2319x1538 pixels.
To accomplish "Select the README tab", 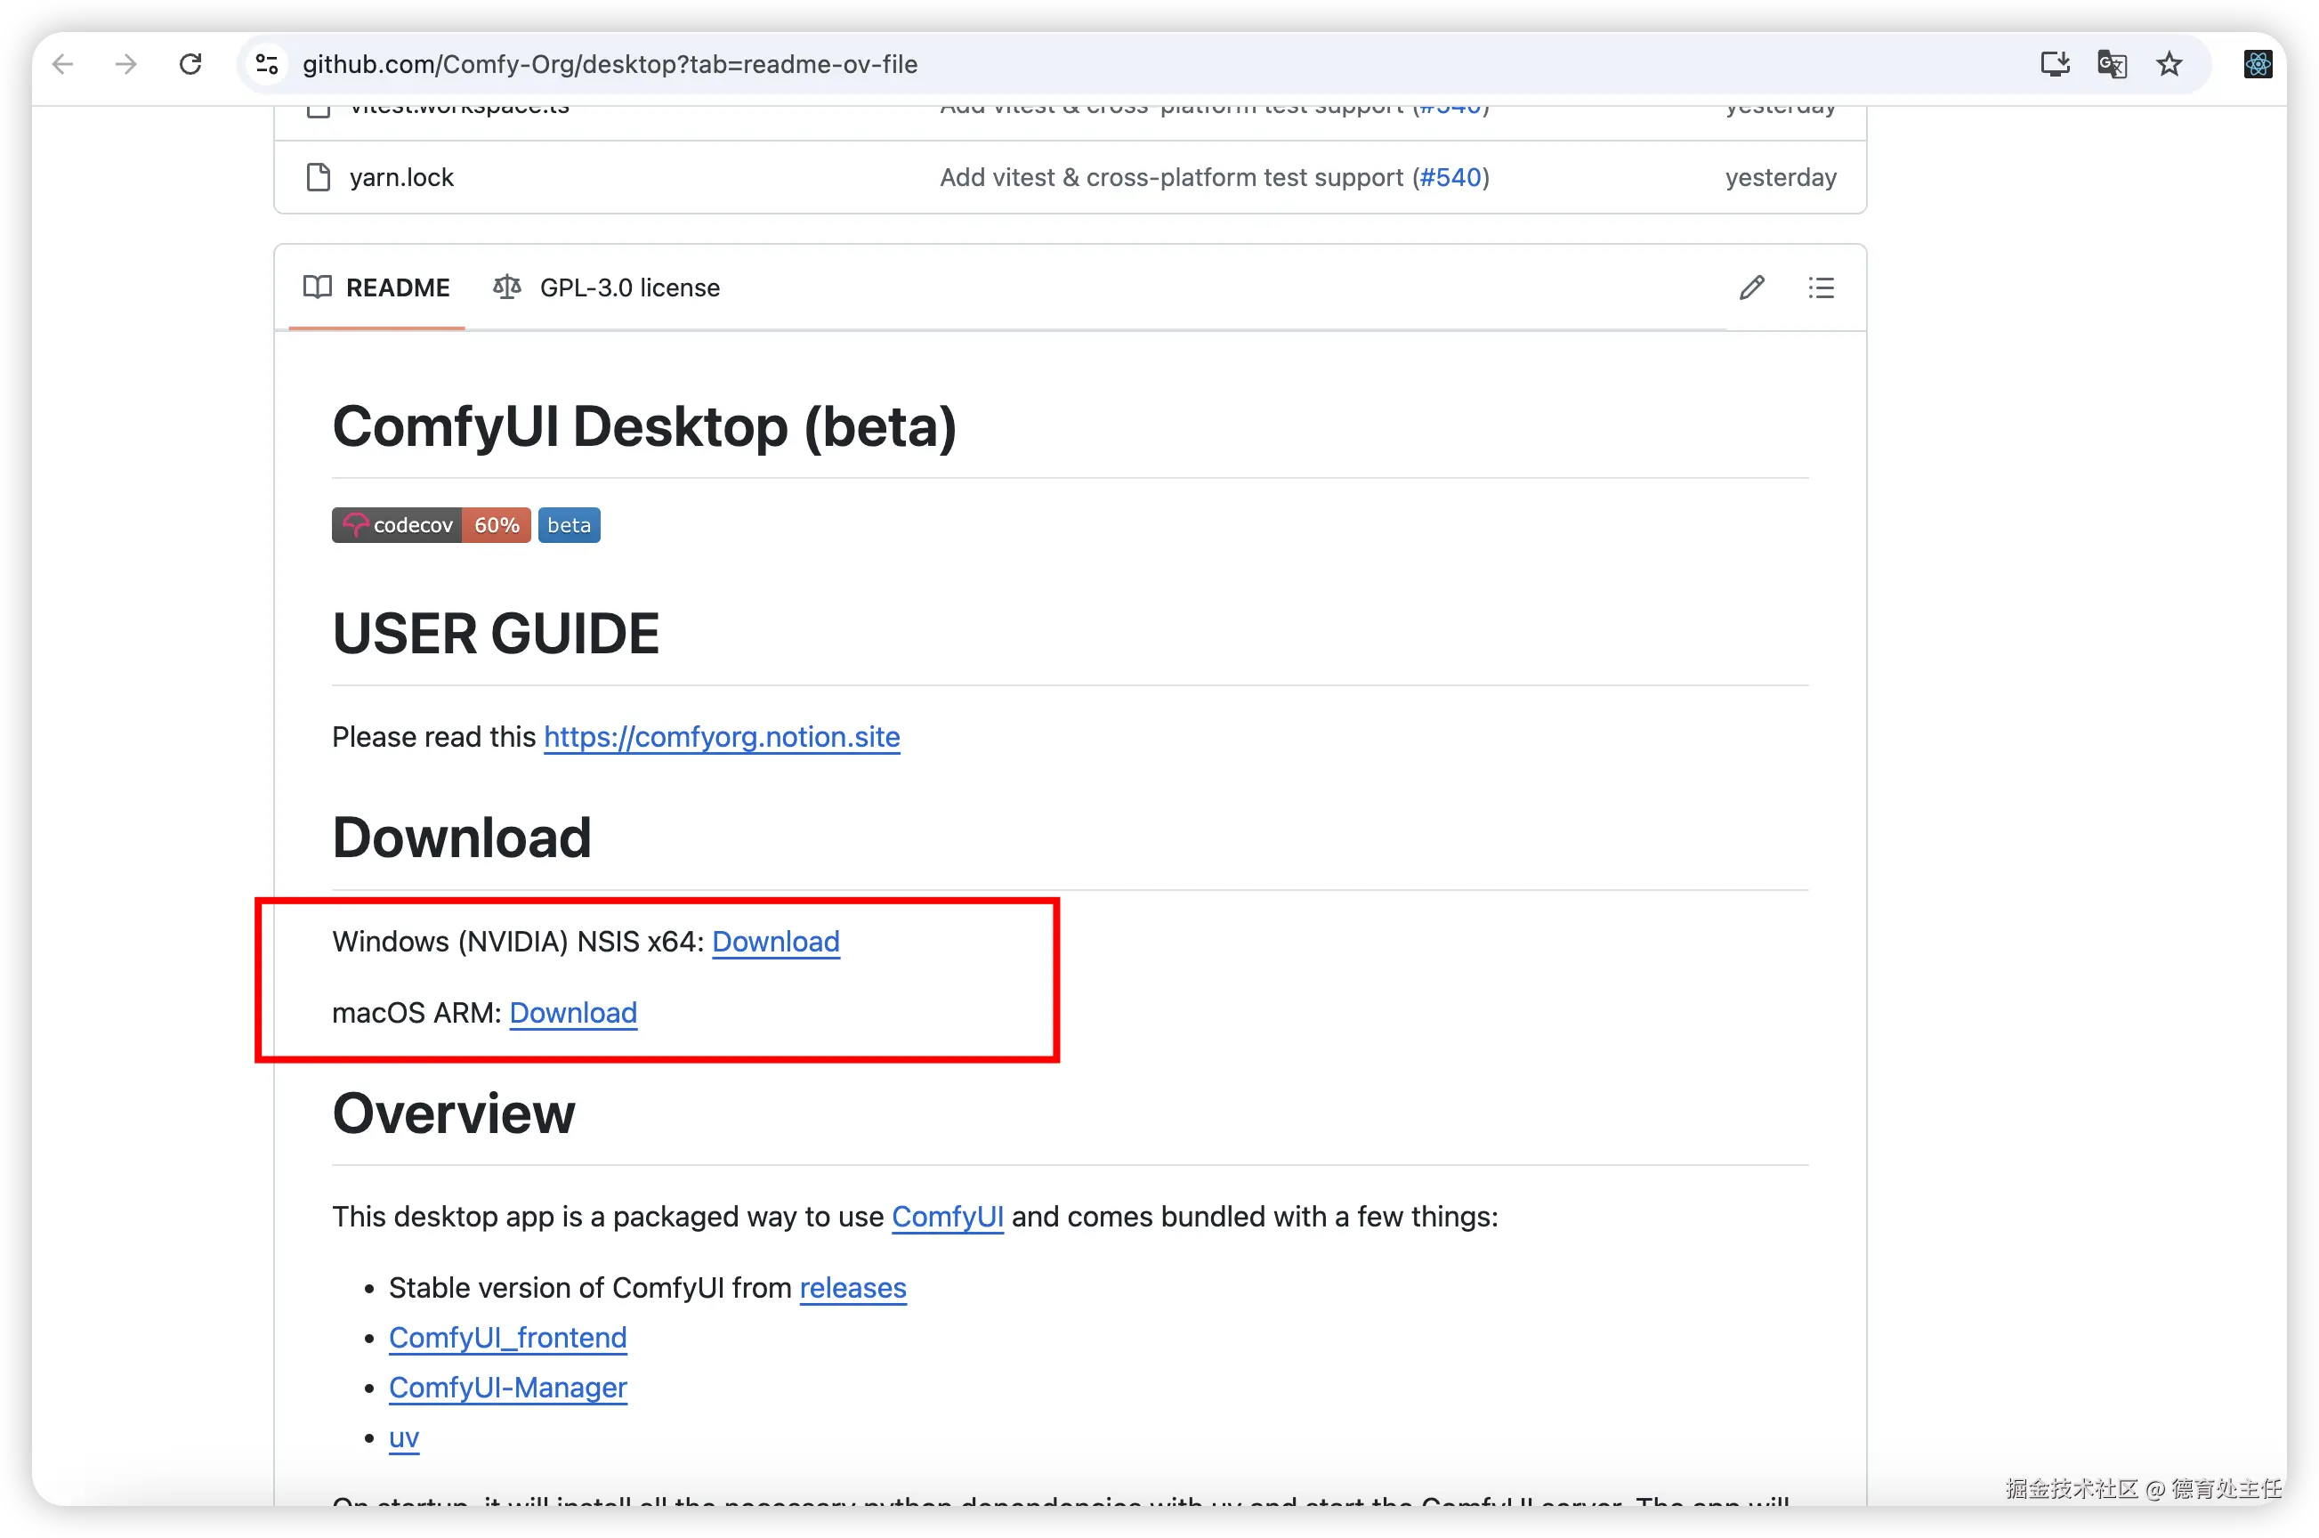I will 377,287.
